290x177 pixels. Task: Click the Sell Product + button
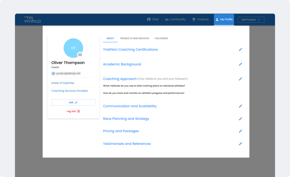(251, 20)
